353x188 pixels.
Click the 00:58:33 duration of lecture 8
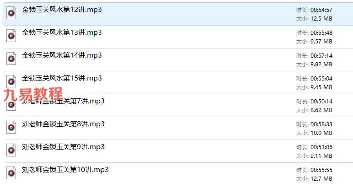coord(321,124)
